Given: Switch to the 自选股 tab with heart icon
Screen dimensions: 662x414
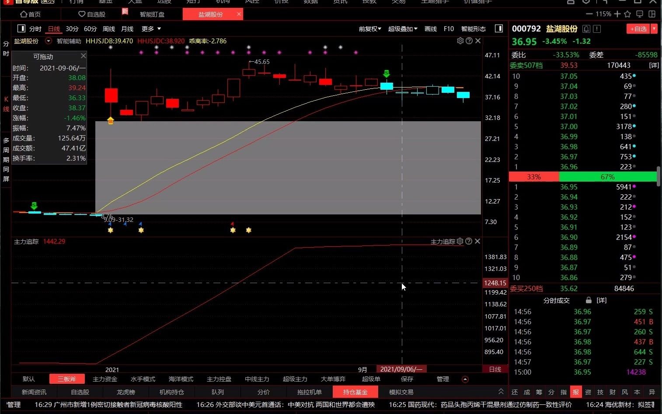Looking at the screenshot, I should point(92,14).
